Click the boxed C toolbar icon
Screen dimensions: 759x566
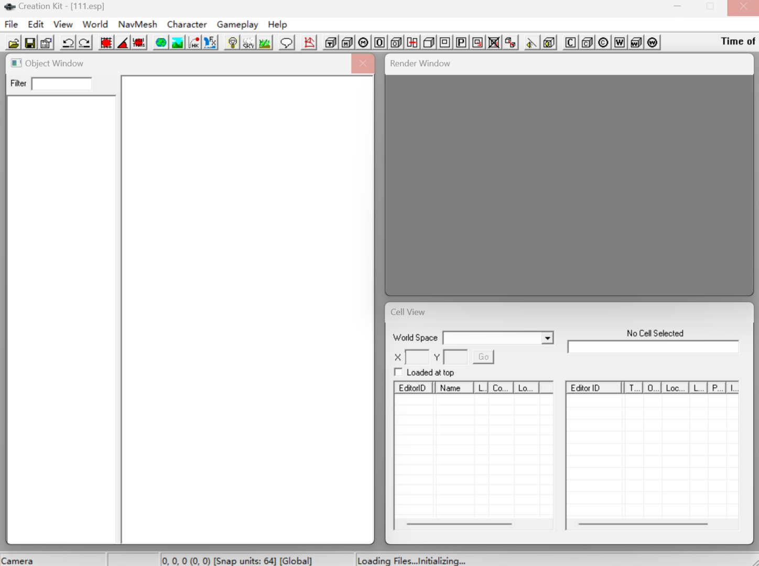point(570,42)
